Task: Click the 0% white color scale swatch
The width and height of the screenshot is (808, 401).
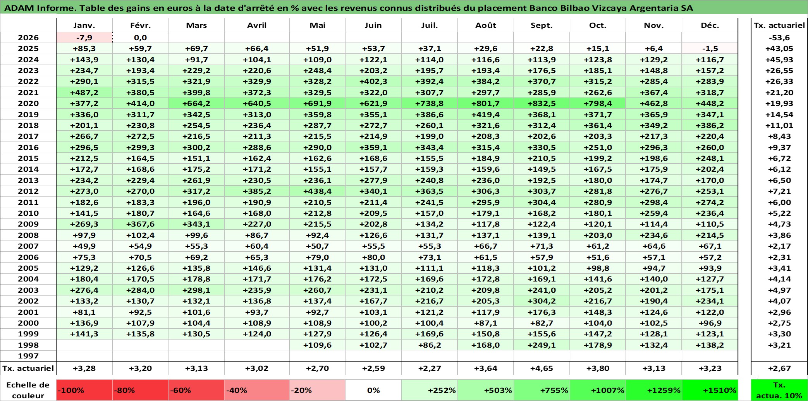Action: 373,390
